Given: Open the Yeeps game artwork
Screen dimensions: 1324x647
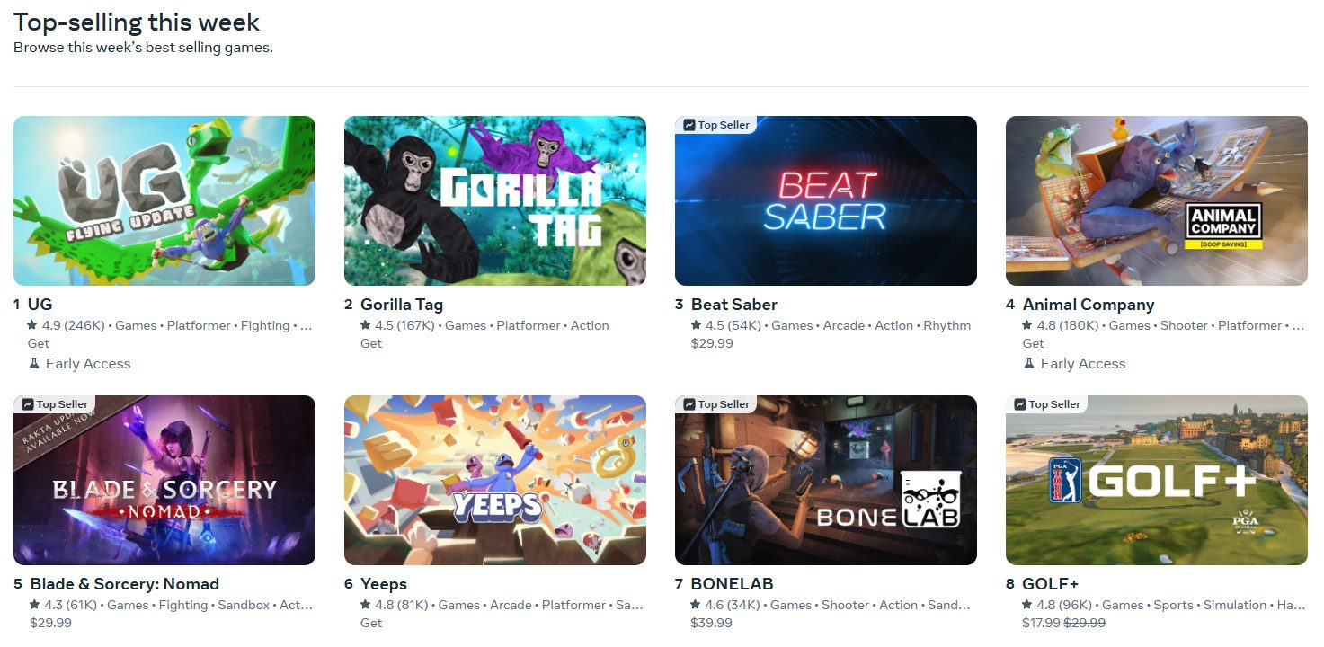Looking at the screenshot, I should [x=495, y=480].
